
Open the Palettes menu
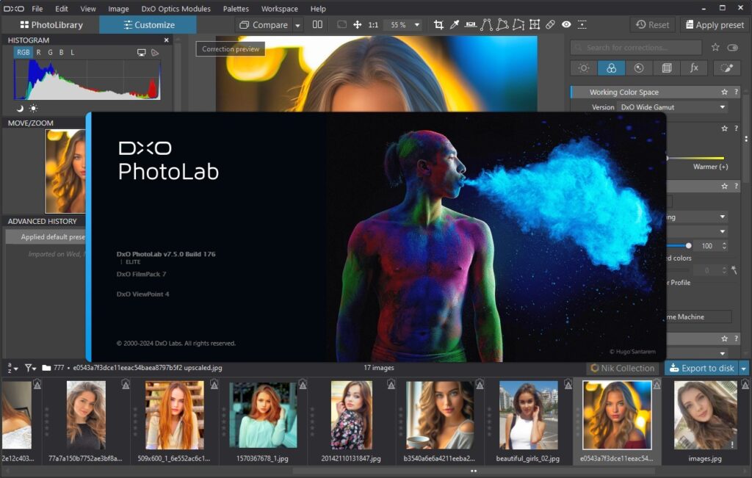tap(236, 9)
